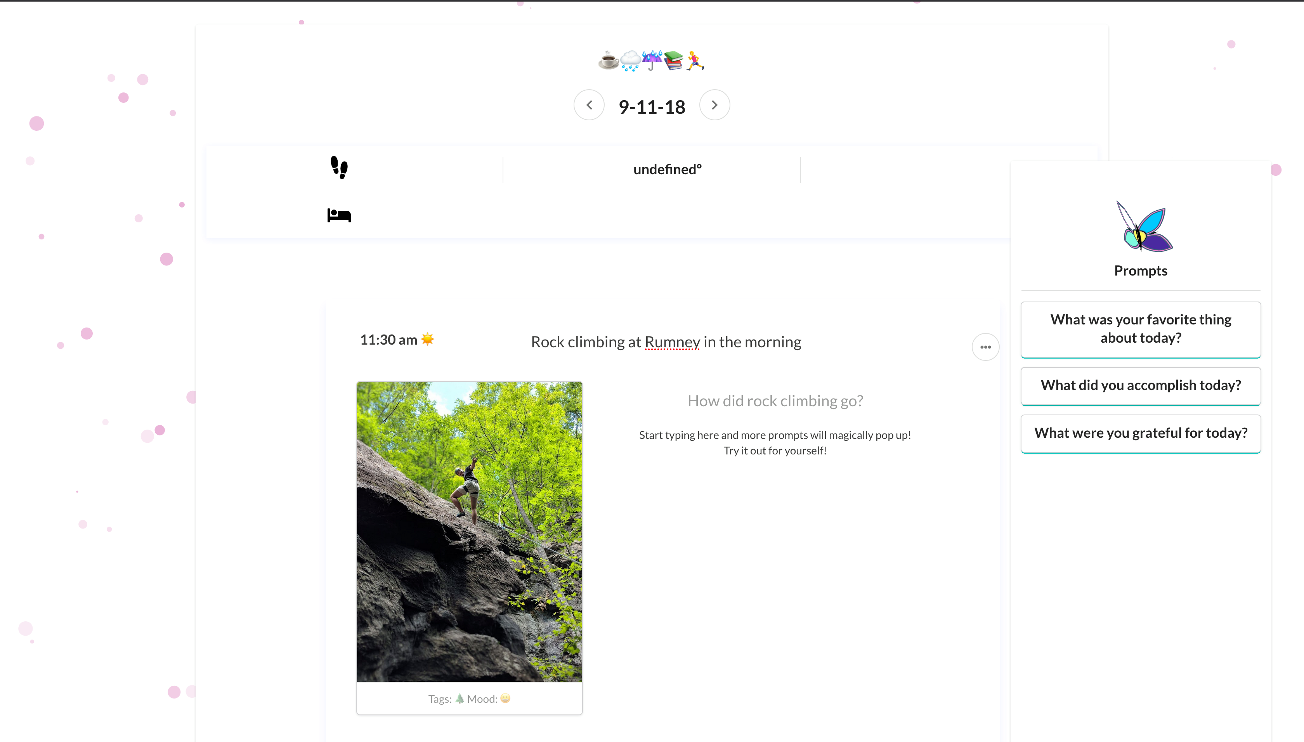Click the smiley mood emoji under photo
The image size is (1304, 742).
click(505, 698)
